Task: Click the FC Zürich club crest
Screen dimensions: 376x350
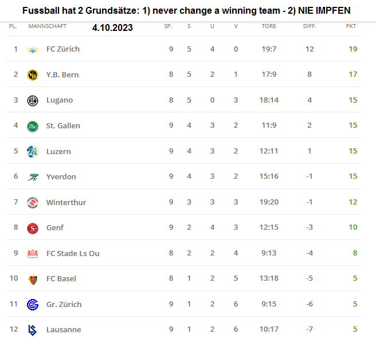Action: pos(32,49)
